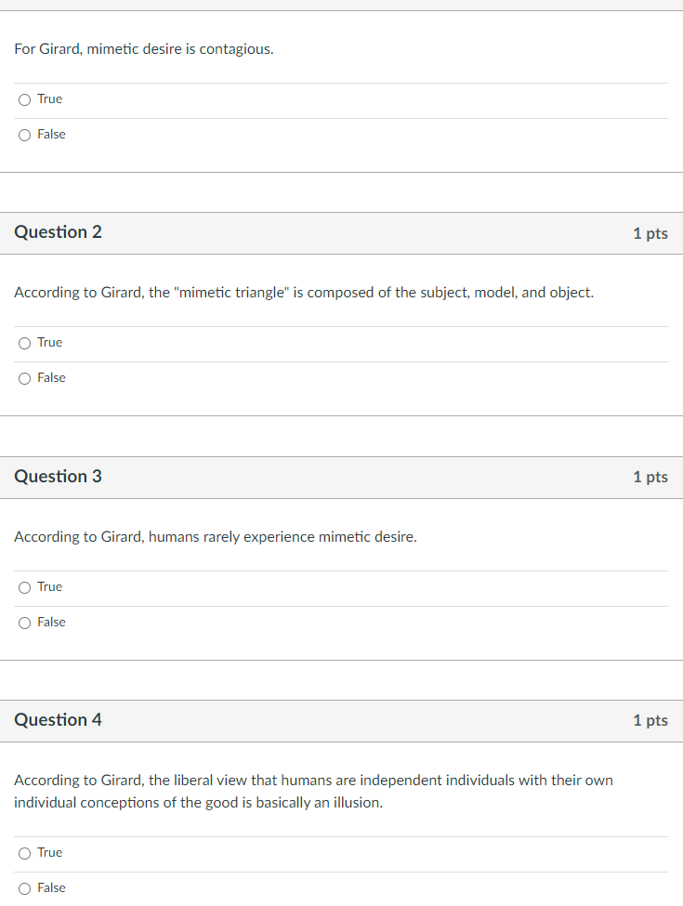
Task: Click the 1 pts label for Question 2
Action: pyautogui.click(x=650, y=233)
